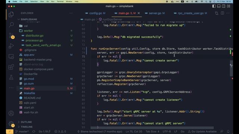This screenshot has width=239, height=134.
Task: Open Remote Explorer view
Action: click(x=11, y=57)
